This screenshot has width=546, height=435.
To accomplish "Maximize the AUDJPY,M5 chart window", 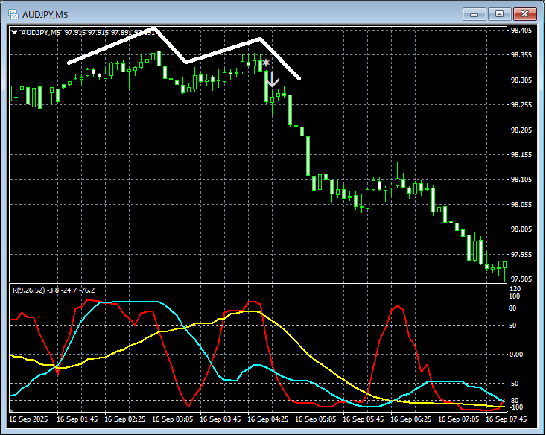I will coord(499,13).
